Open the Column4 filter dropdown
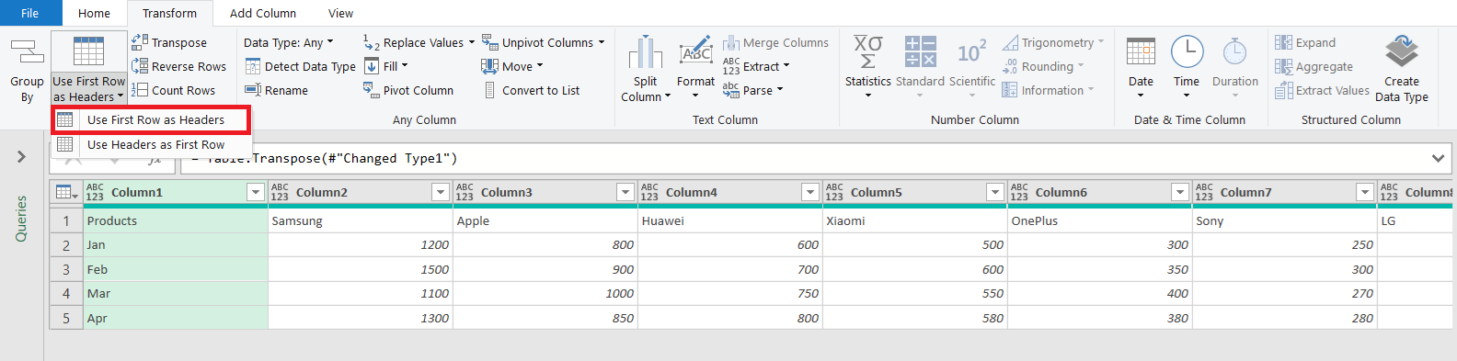Screen dimensions: 1457x361 pos(810,192)
